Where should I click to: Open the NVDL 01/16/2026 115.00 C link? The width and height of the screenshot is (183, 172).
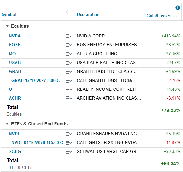[x=37, y=142]
